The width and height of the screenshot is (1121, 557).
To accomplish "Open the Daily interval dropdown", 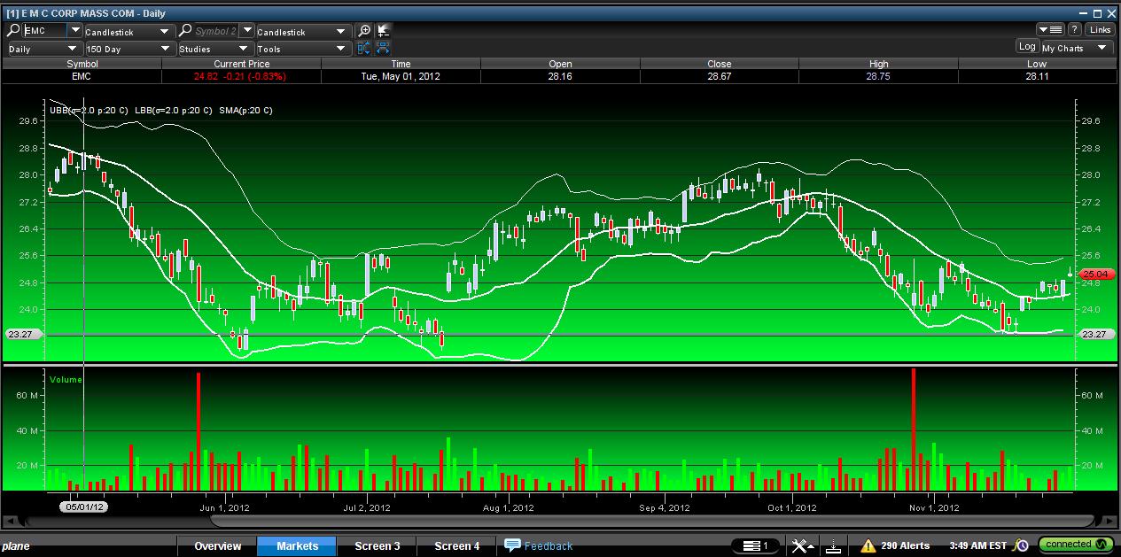I will pyautogui.click(x=43, y=49).
